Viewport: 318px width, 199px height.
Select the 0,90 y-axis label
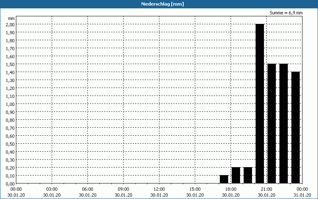pyautogui.click(x=10, y=112)
